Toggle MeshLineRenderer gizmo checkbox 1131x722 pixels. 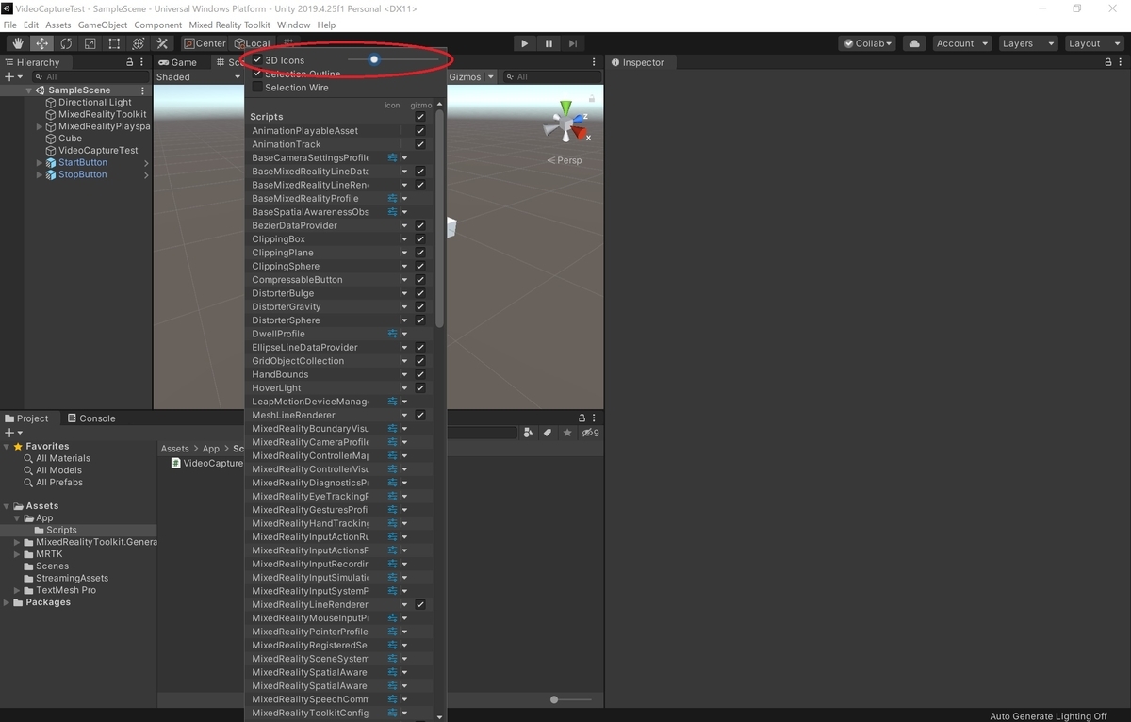coord(420,416)
